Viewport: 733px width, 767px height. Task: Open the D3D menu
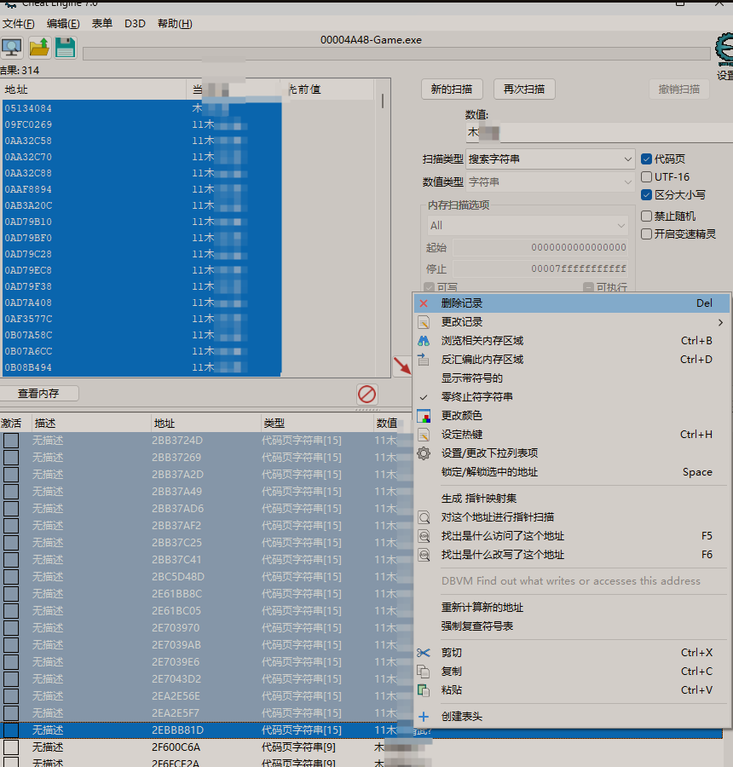tap(135, 24)
